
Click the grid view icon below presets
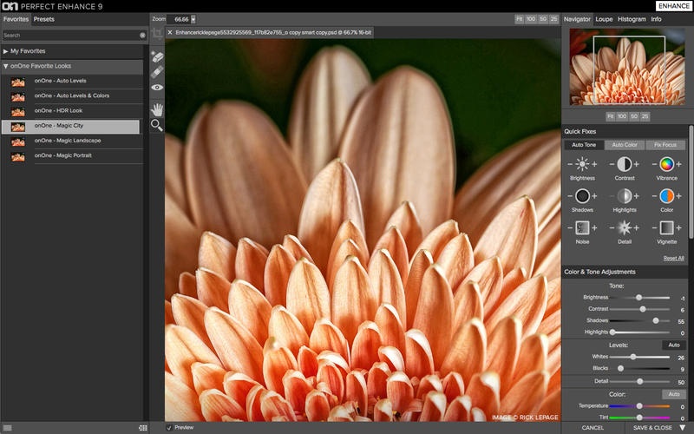tap(142, 428)
